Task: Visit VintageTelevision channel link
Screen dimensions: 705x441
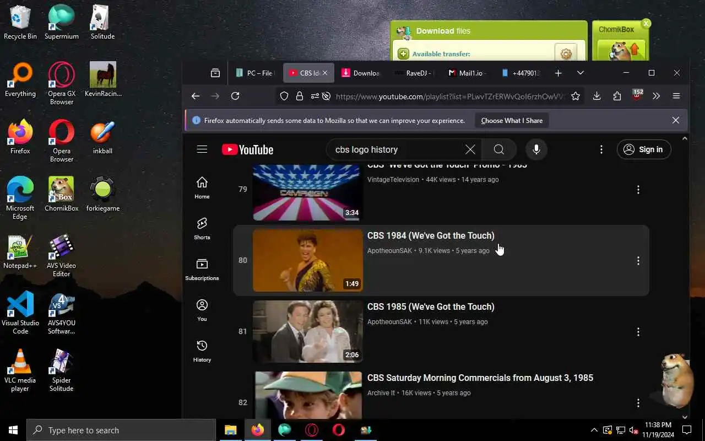Action: 393,180
